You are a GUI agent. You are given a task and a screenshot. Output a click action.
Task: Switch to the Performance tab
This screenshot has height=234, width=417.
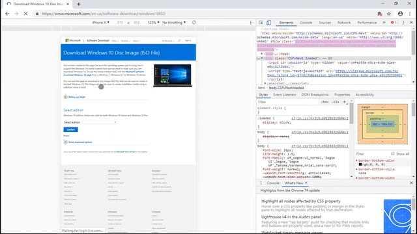367,23
